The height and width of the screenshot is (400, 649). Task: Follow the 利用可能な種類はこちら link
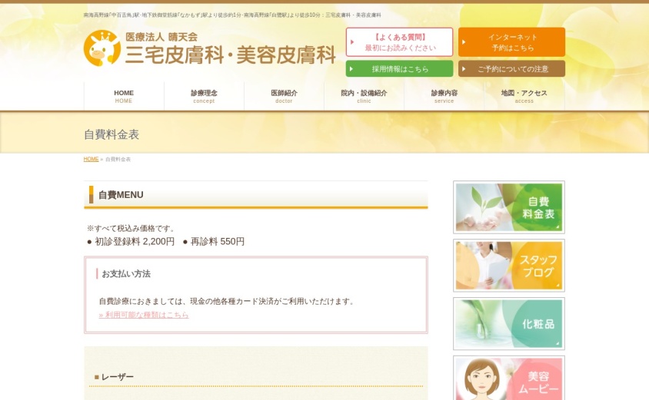[x=144, y=315]
